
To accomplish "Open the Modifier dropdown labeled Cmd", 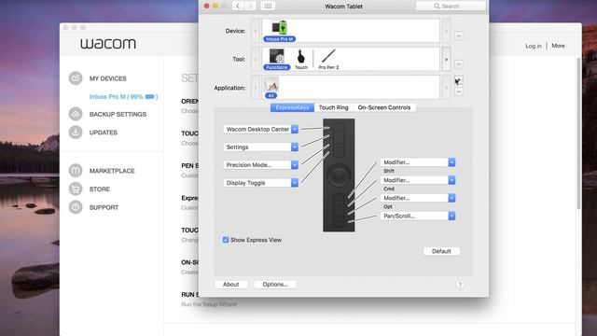I will pyautogui.click(x=418, y=180).
